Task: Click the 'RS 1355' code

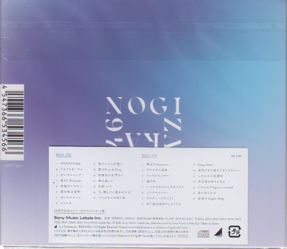Action: click(236, 156)
